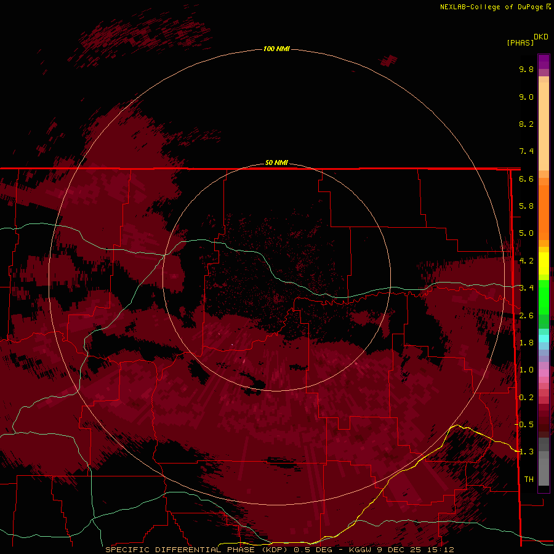Click the -0.5 value on the color scale

coord(524,425)
